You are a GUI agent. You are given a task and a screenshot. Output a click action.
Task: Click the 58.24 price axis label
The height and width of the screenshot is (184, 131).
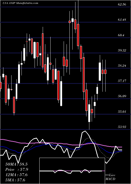122,66
